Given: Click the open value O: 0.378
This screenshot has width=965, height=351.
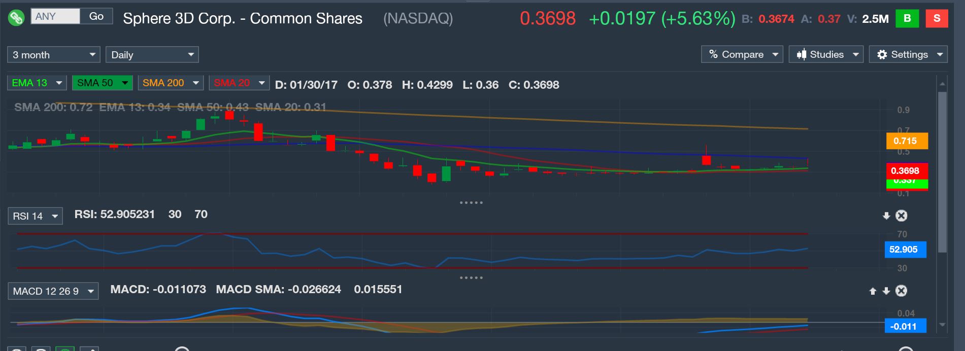Looking at the screenshot, I should 370,85.
